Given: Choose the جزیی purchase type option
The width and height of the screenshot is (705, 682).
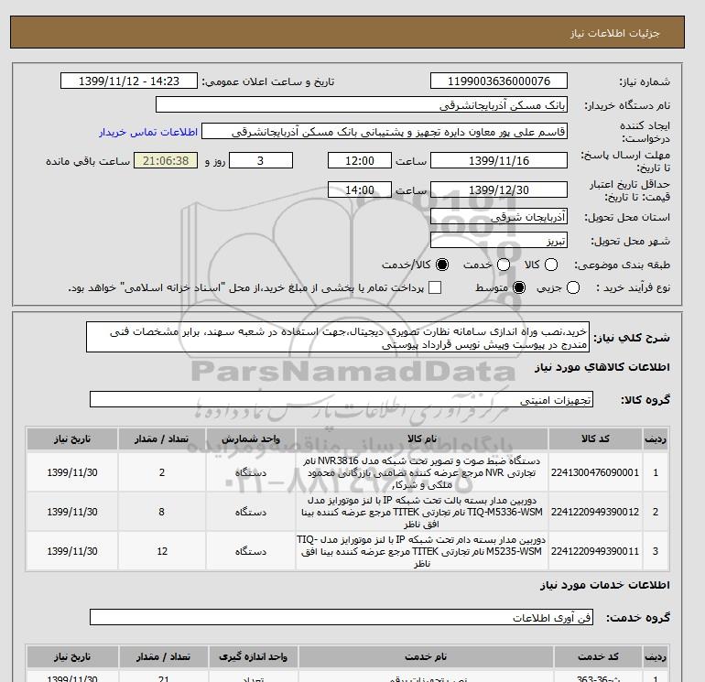Looking at the screenshot, I should click(573, 287).
